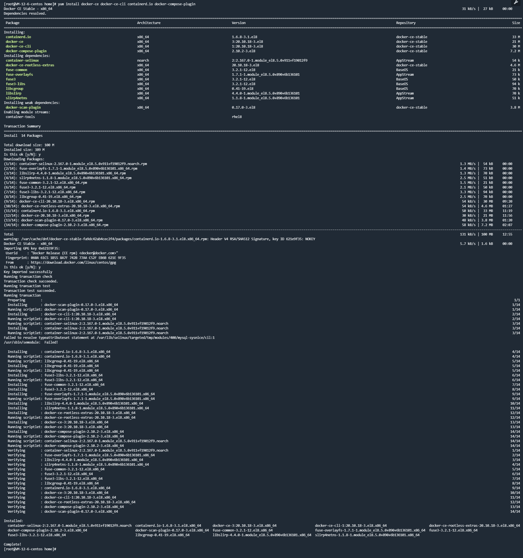This screenshot has width=523, height=558.
Task: Click "Installing dependencies:" heading
Action: click(x=27, y=56)
